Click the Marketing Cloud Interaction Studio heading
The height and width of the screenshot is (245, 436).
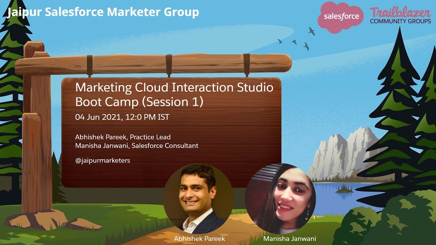[x=174, y=87]
